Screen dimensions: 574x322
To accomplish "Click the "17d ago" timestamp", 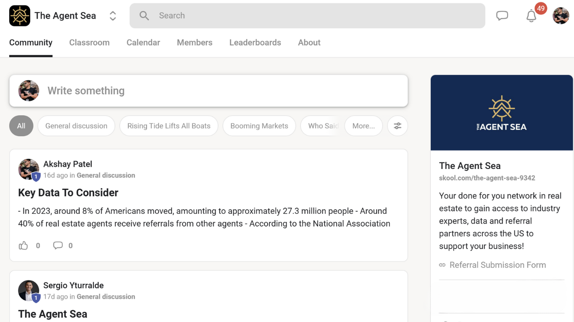I will pos(55,296).
